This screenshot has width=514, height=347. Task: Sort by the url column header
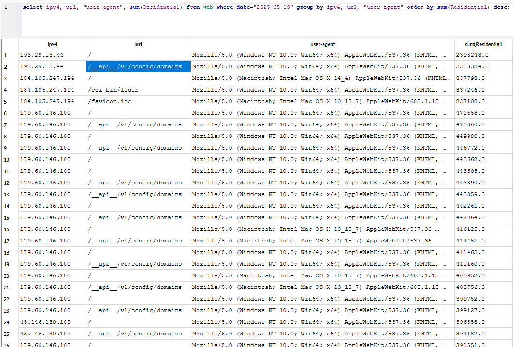(x=138, y=44)
